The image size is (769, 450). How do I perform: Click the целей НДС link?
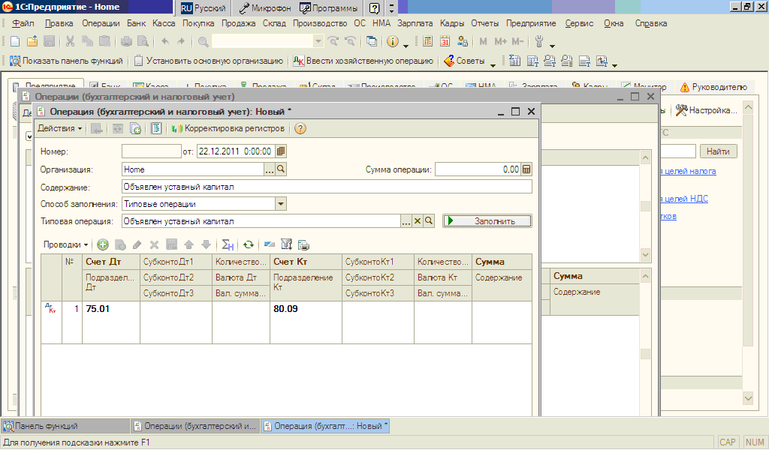[x=686, y=198]
